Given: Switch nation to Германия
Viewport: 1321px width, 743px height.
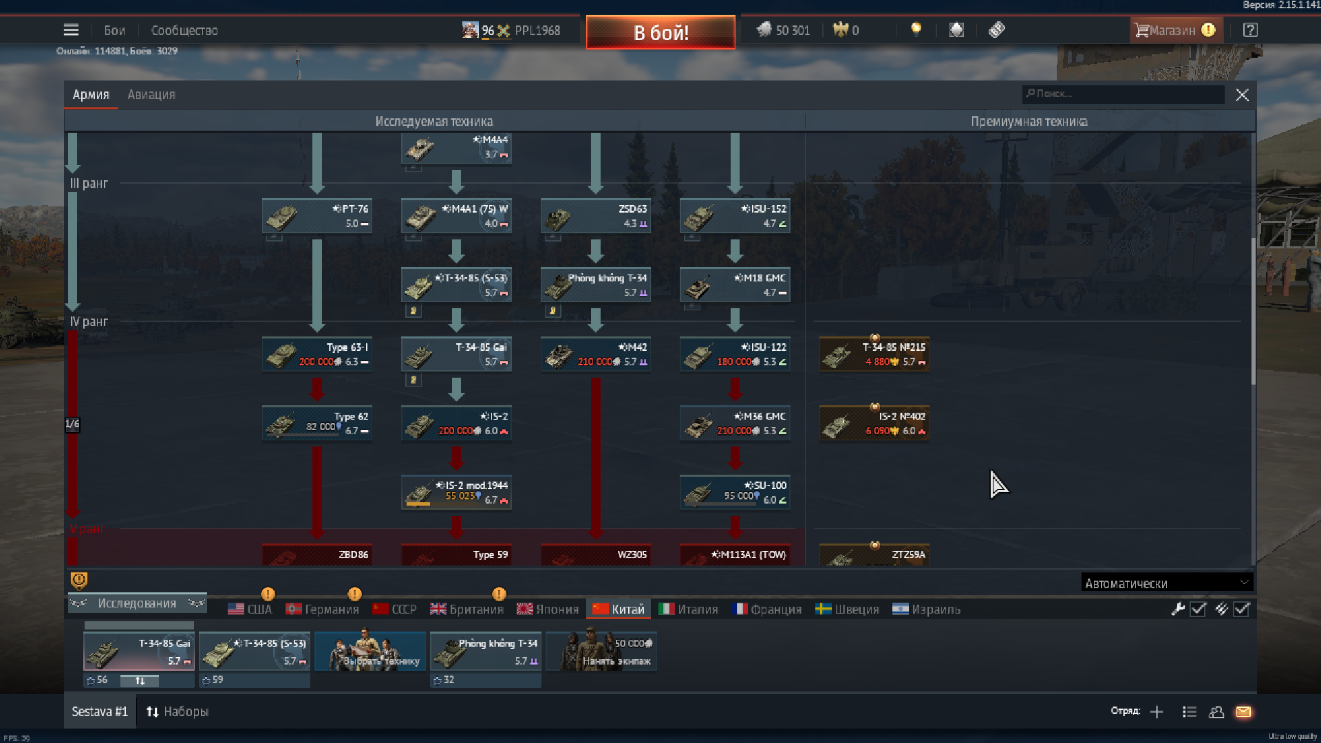Looking at the screenshot, I should click(323, 609).
